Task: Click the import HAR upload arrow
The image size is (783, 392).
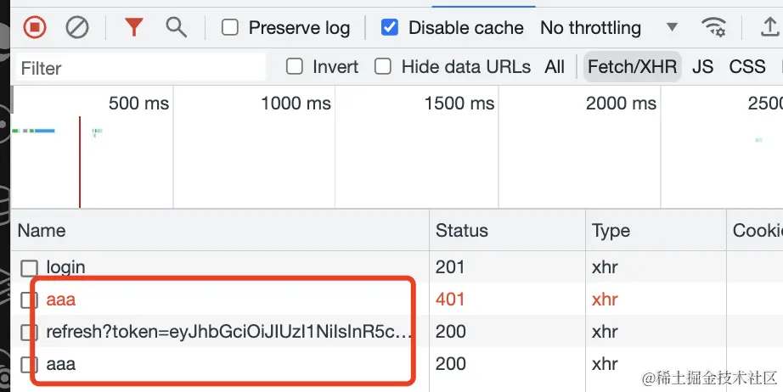Action: coord(769,27)
